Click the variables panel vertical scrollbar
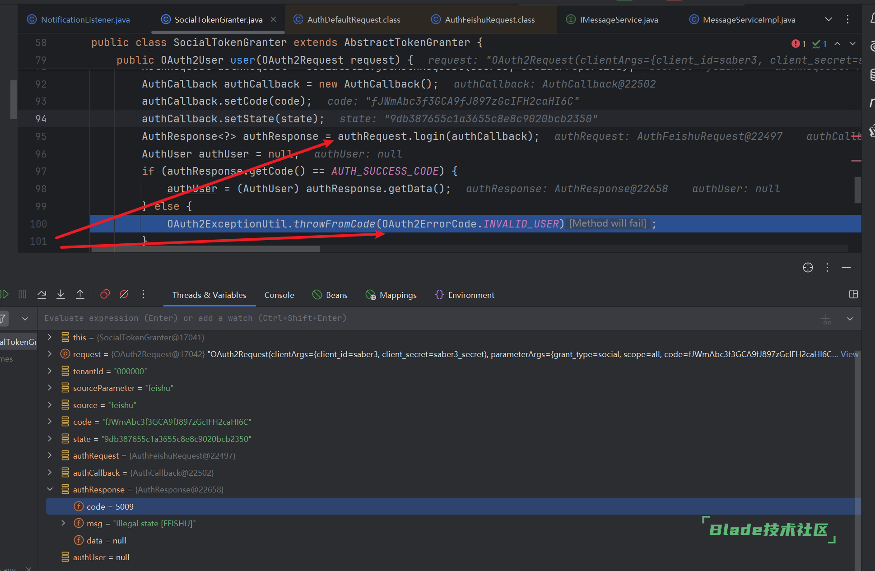Screen dimensions: 875x571 tap(857, 460)
